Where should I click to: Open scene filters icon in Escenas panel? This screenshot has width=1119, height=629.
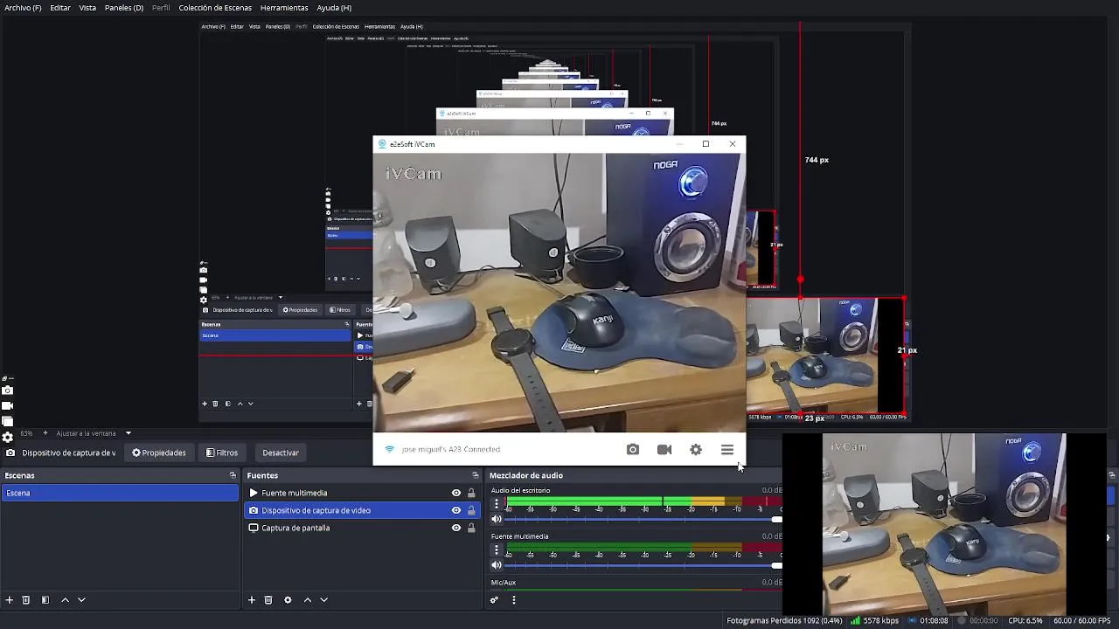[x=45, y=600]
